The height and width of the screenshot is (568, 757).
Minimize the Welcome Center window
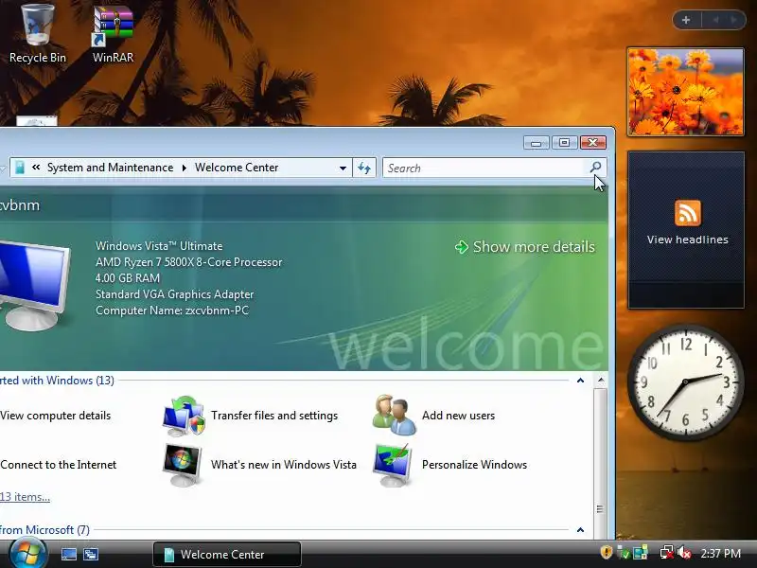536,143
